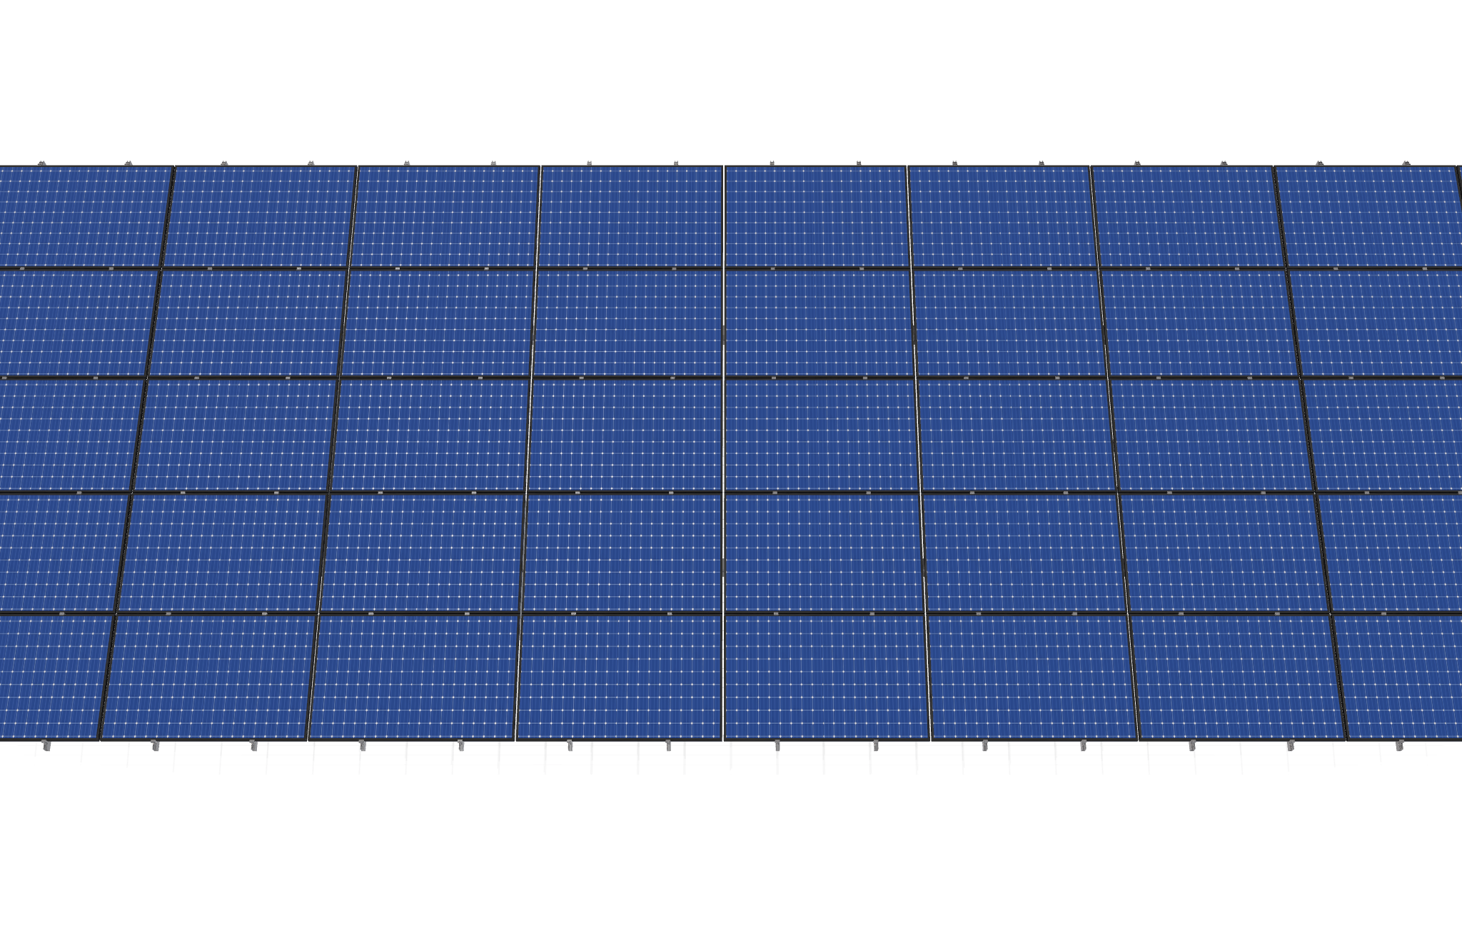Select the bottom-right corner solar panel
This screenshot has height=943, width=1462.
[1398, 677]
